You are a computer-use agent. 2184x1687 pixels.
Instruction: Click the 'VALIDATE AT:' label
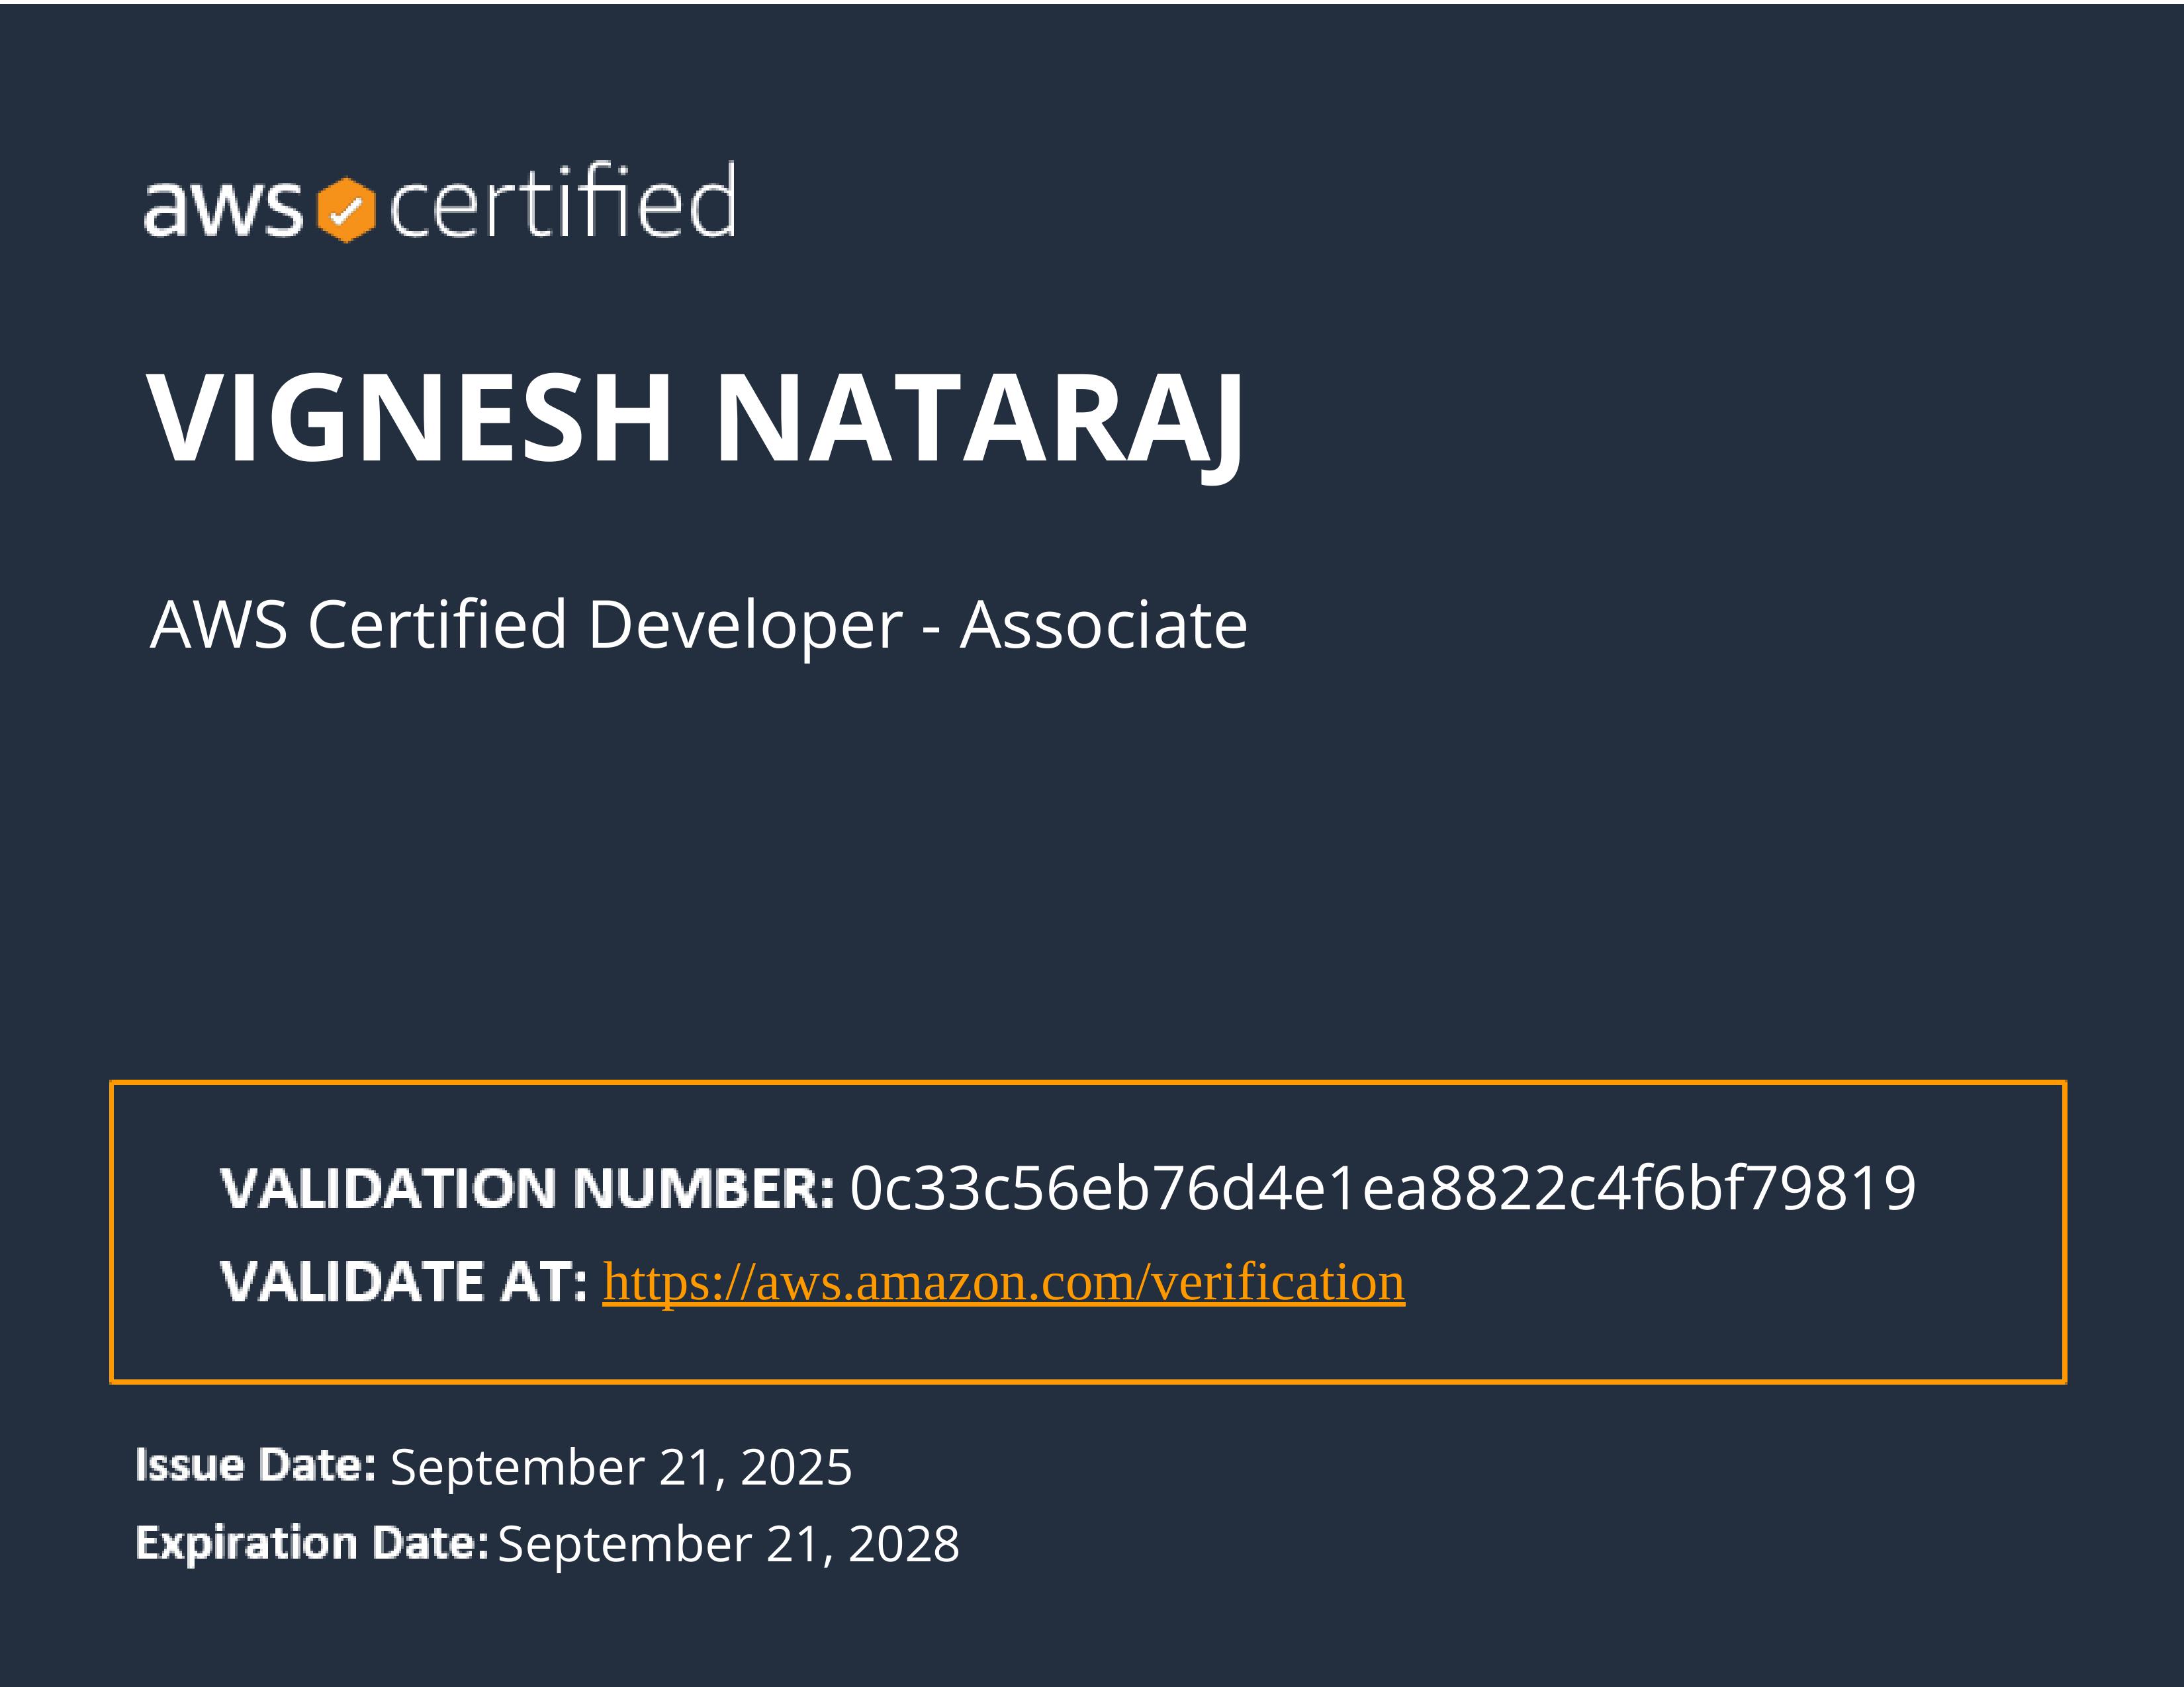[x=403, y=1282]
